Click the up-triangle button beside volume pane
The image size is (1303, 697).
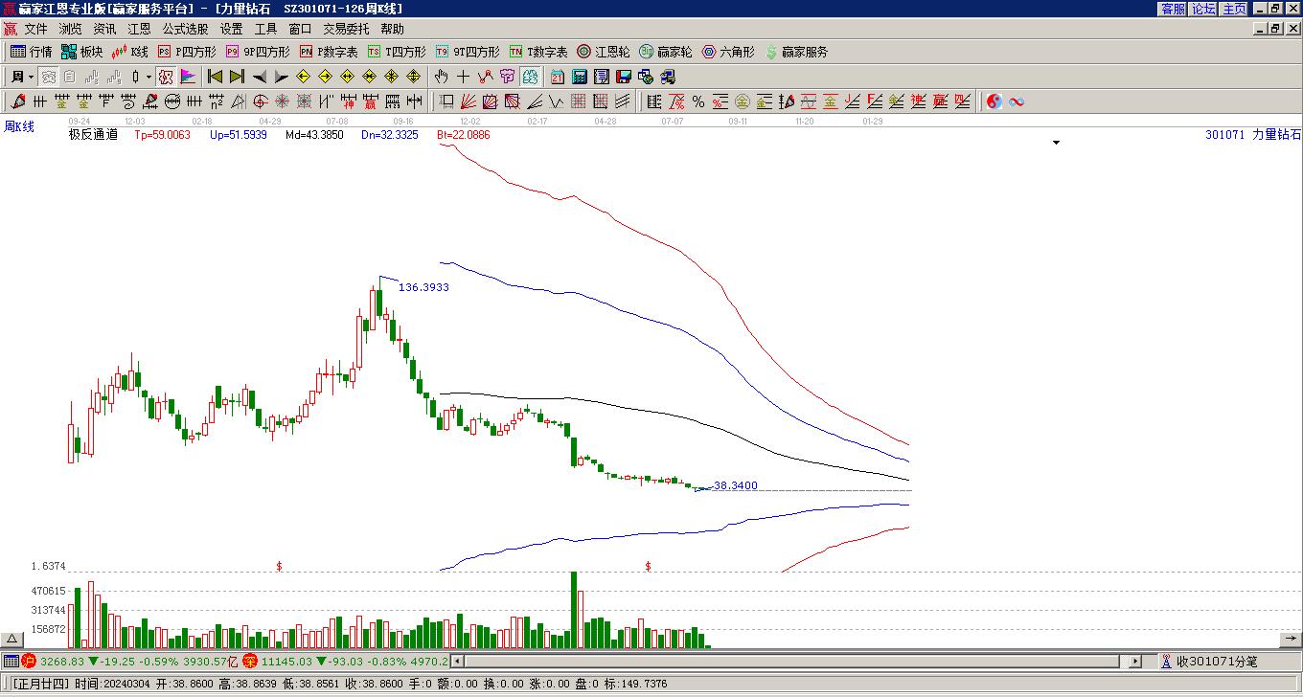click(12, 640)
